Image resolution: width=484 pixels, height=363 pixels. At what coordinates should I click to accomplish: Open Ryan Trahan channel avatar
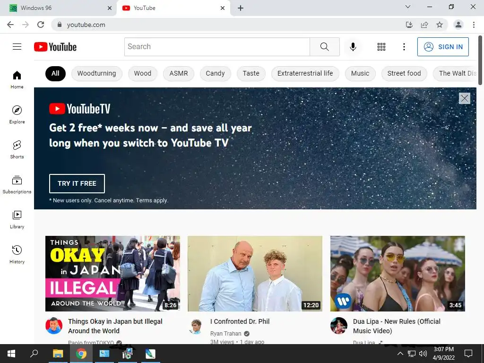(x=196, y=326)
